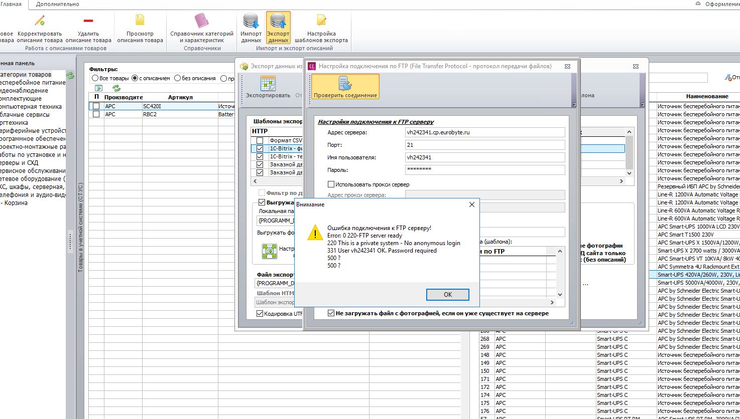740x419 pixels.
Task: Click OK in the Внимание dialog
Action: 447,295
